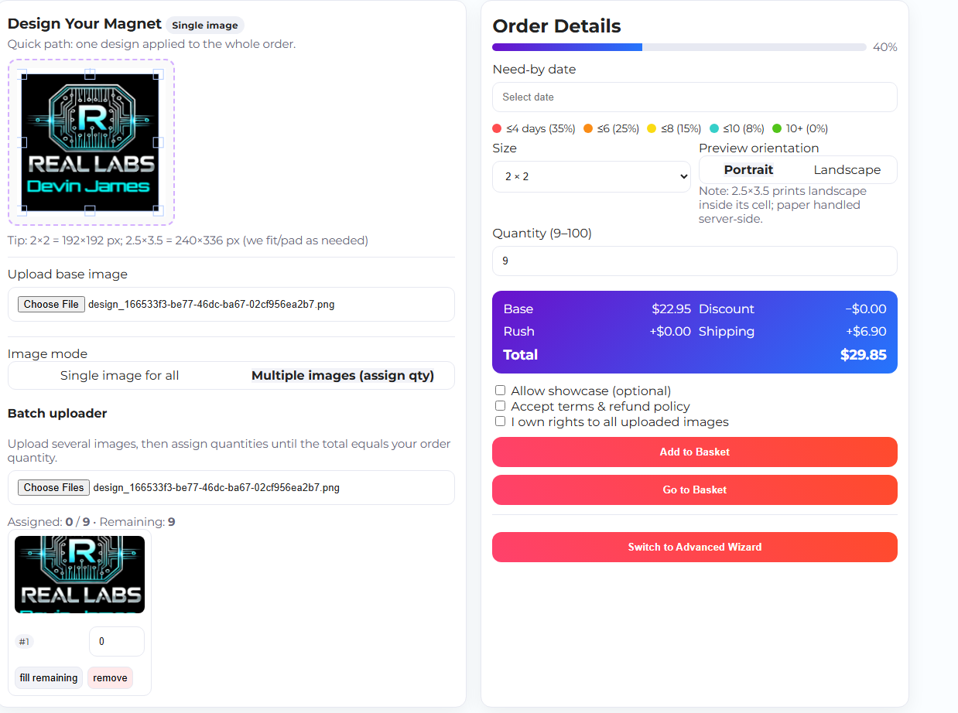The height and width of the screenshot is (713, 958).
Task: Click the Choose File button for base image
Action: (51, 305)
